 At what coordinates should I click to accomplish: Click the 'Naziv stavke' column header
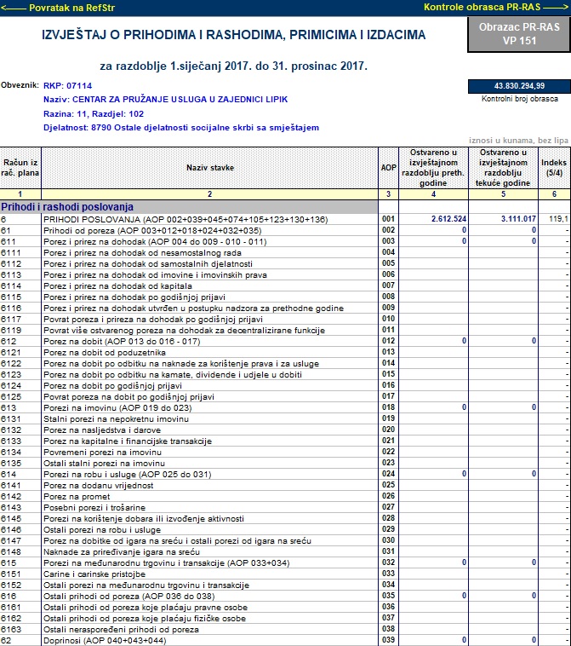[210, 168]
